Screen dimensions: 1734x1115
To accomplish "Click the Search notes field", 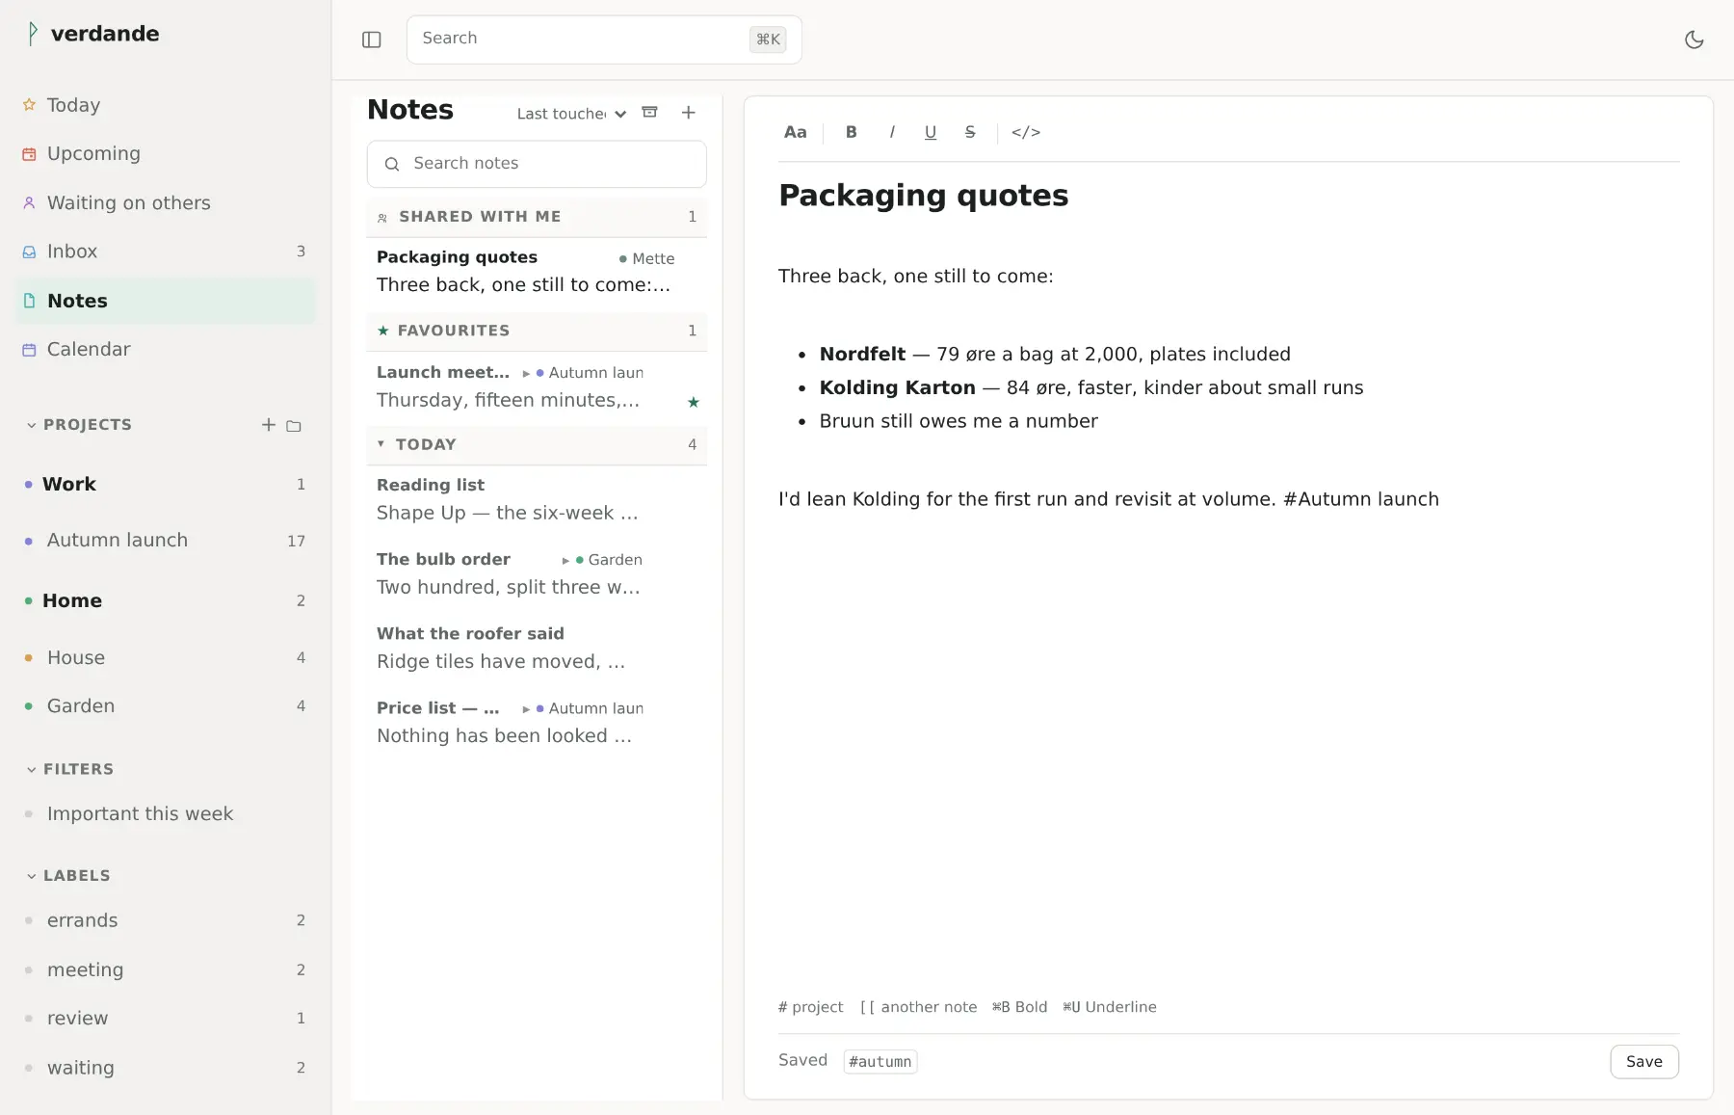I will pos(537,164).
